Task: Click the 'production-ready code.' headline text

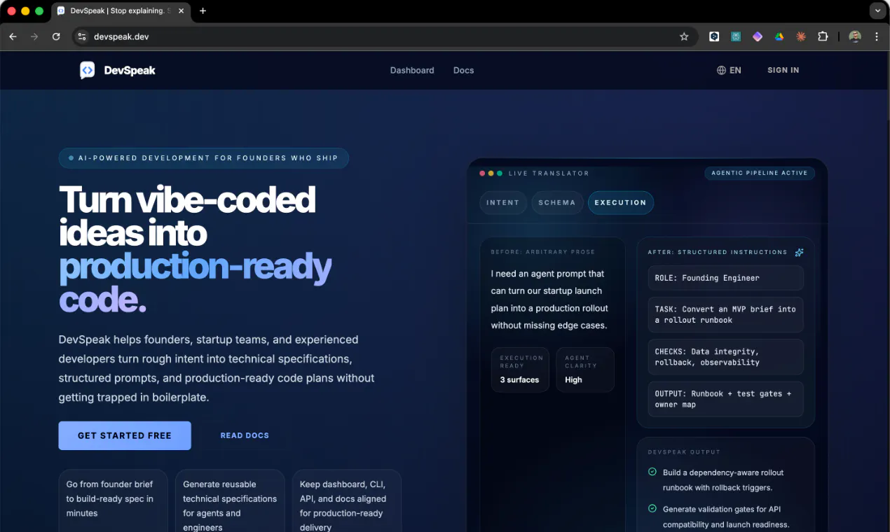Action: point(195,283)
